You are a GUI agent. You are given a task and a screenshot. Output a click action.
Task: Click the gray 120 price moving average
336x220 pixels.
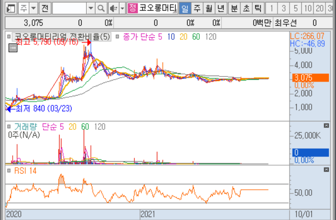211,37
